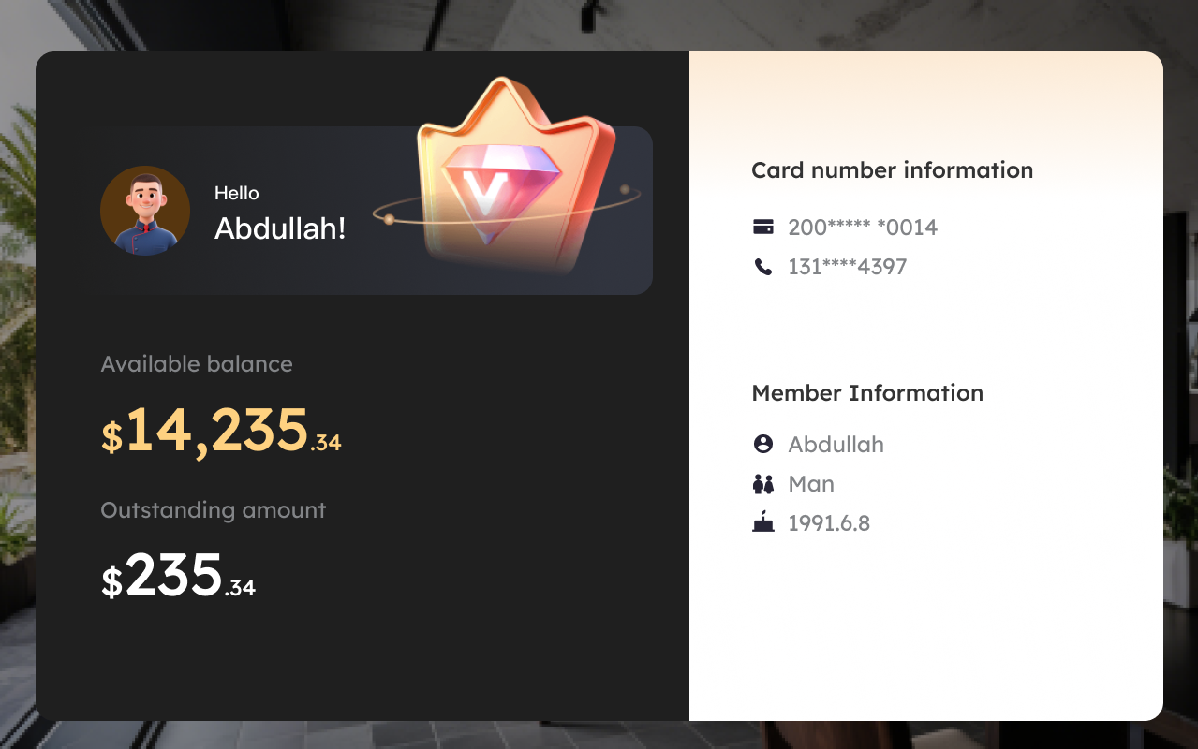Viewport: 1198px width, 749px height.
Task: Click the masked phone number 131****4397
Action: [847, 266]
